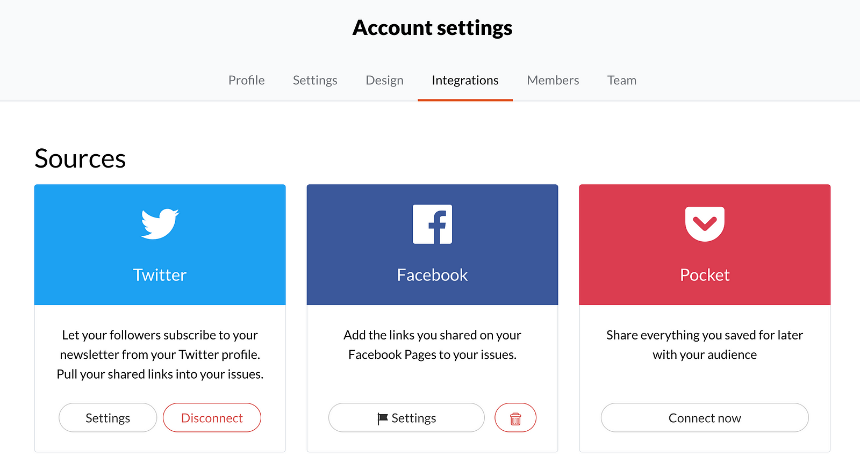Click the Account settings page title

click(432, 28)
